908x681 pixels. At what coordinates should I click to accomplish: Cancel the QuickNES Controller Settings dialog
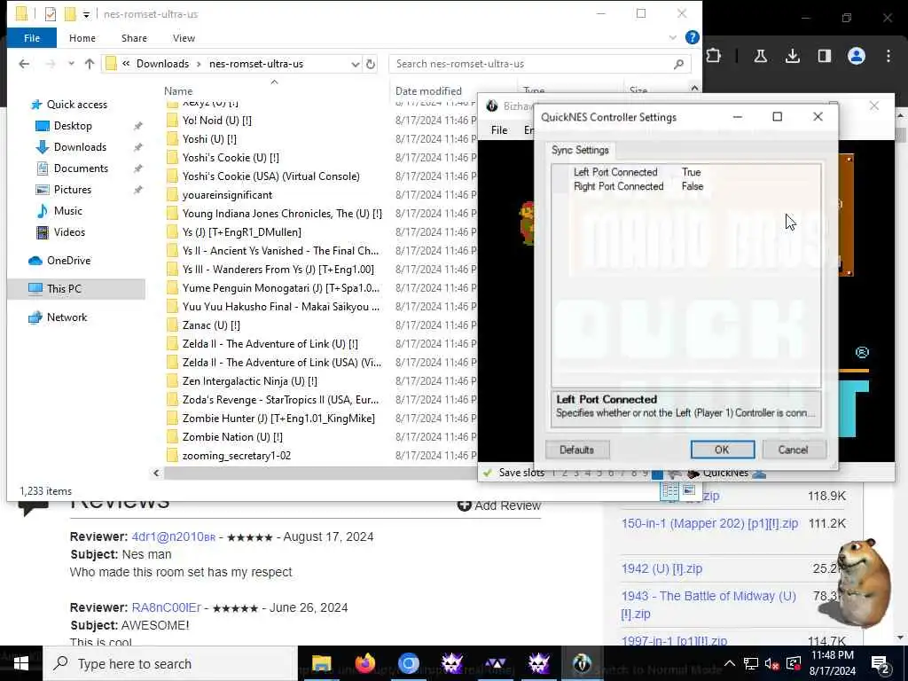click(794, 450)
